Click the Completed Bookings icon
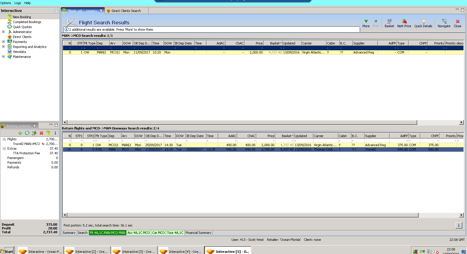 (x=10, y=22)
